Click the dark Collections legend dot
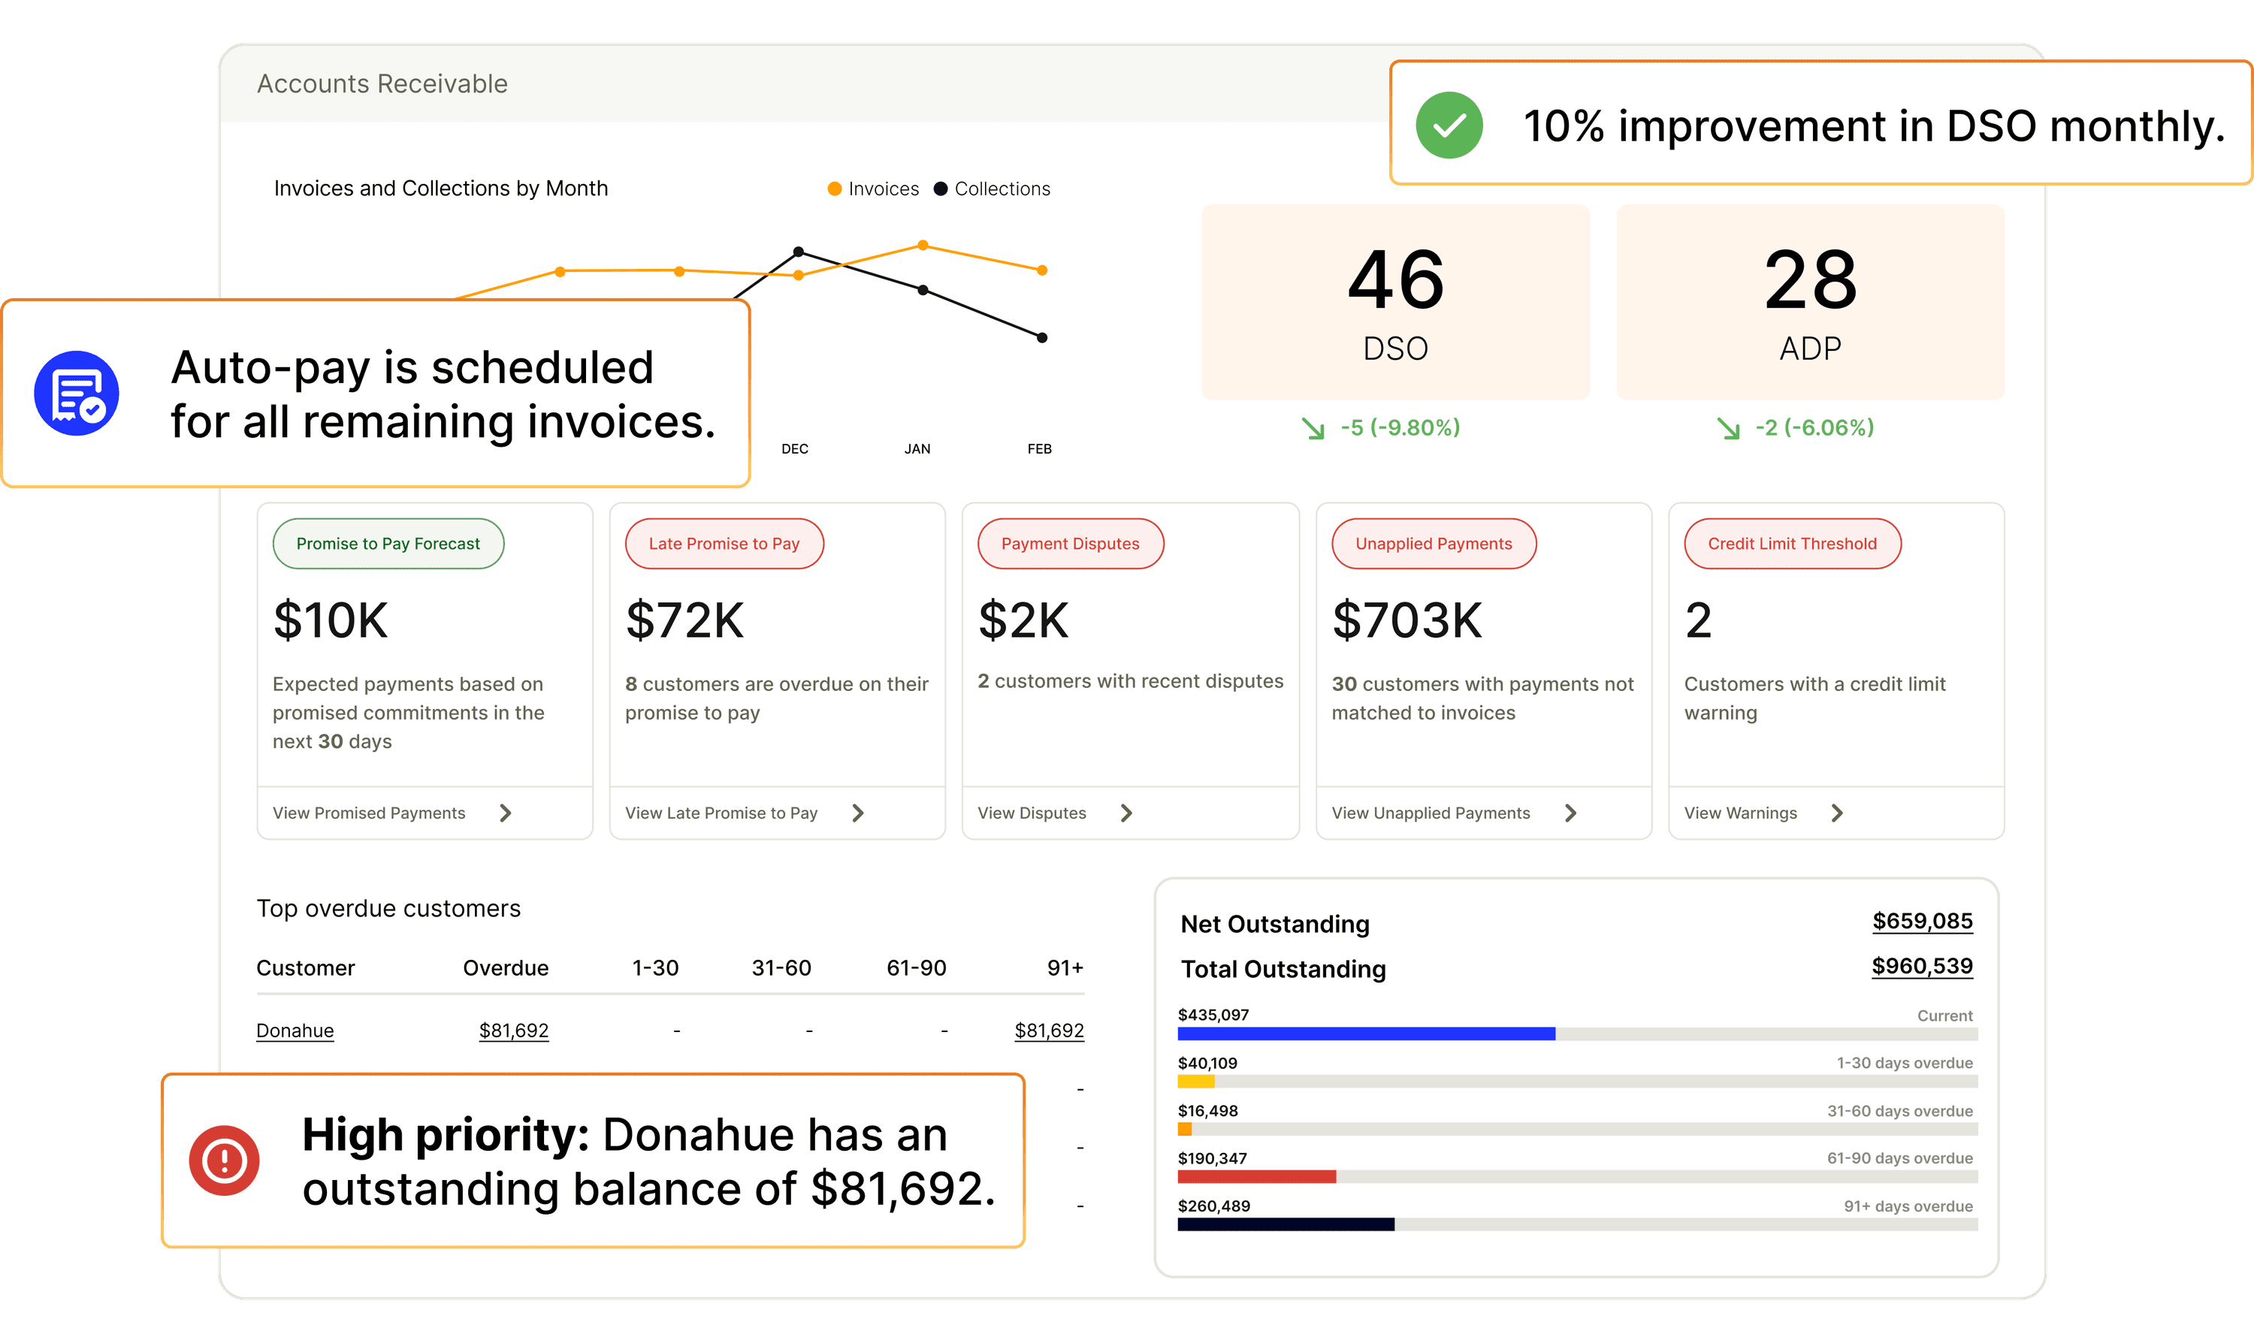The width and height of the screenshot is (2254, 1343). tap(941, 189)
